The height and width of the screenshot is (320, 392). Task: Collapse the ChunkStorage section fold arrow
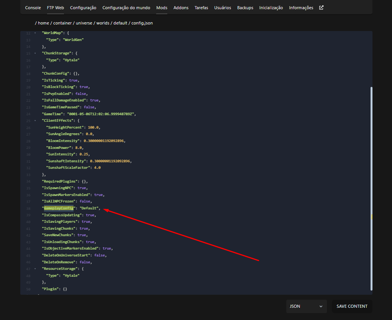pyautogui.click(x=35, y=54)
